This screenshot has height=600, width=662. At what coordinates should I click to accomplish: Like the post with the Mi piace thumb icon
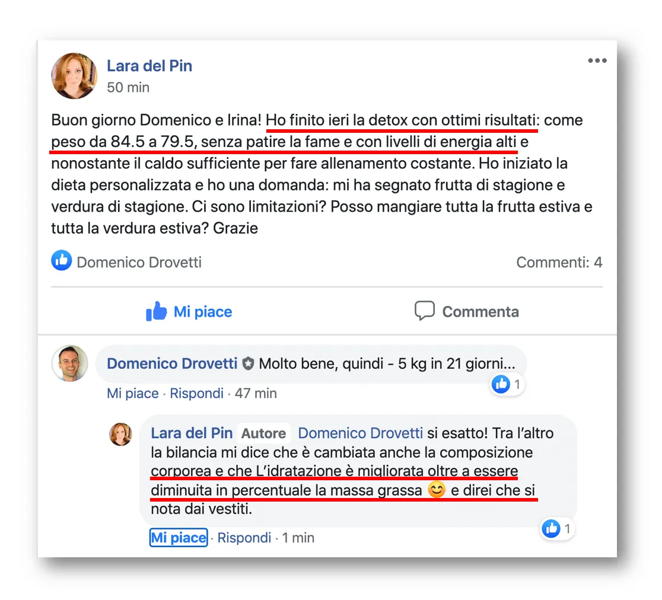click(157, 311)
